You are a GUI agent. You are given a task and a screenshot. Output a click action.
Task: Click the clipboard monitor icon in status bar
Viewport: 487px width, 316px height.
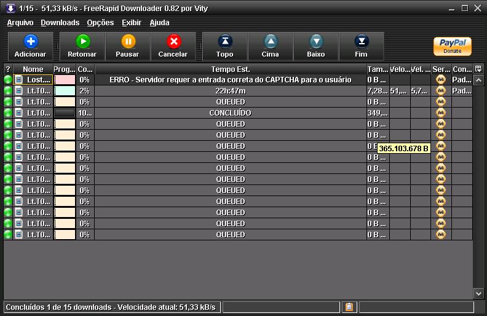tap(349, 307)
